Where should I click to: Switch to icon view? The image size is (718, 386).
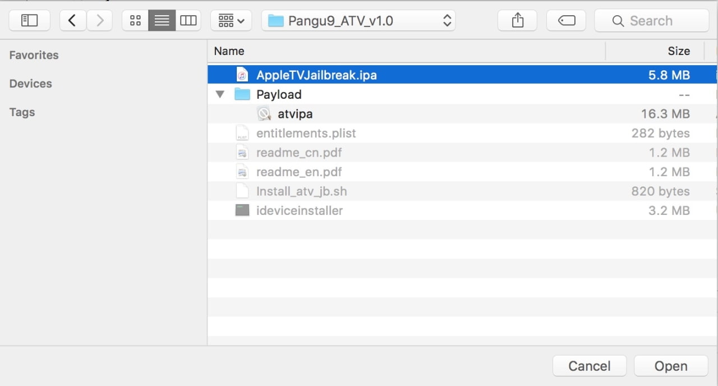click(x=135, y=21)
